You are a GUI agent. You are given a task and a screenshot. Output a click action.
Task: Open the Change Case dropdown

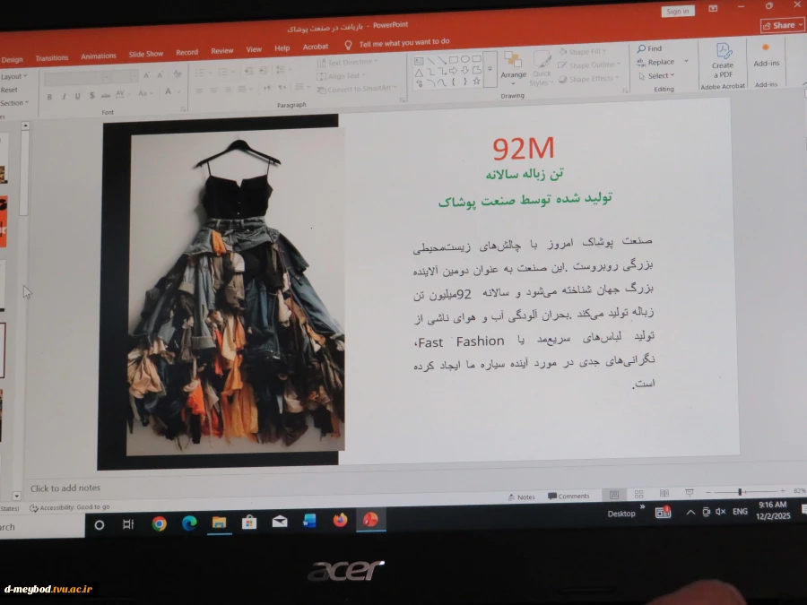[145, 93]
